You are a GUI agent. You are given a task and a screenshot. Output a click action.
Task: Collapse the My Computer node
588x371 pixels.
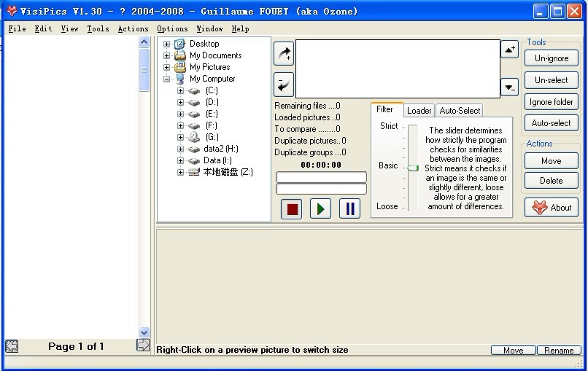click(x=166, y=79)
